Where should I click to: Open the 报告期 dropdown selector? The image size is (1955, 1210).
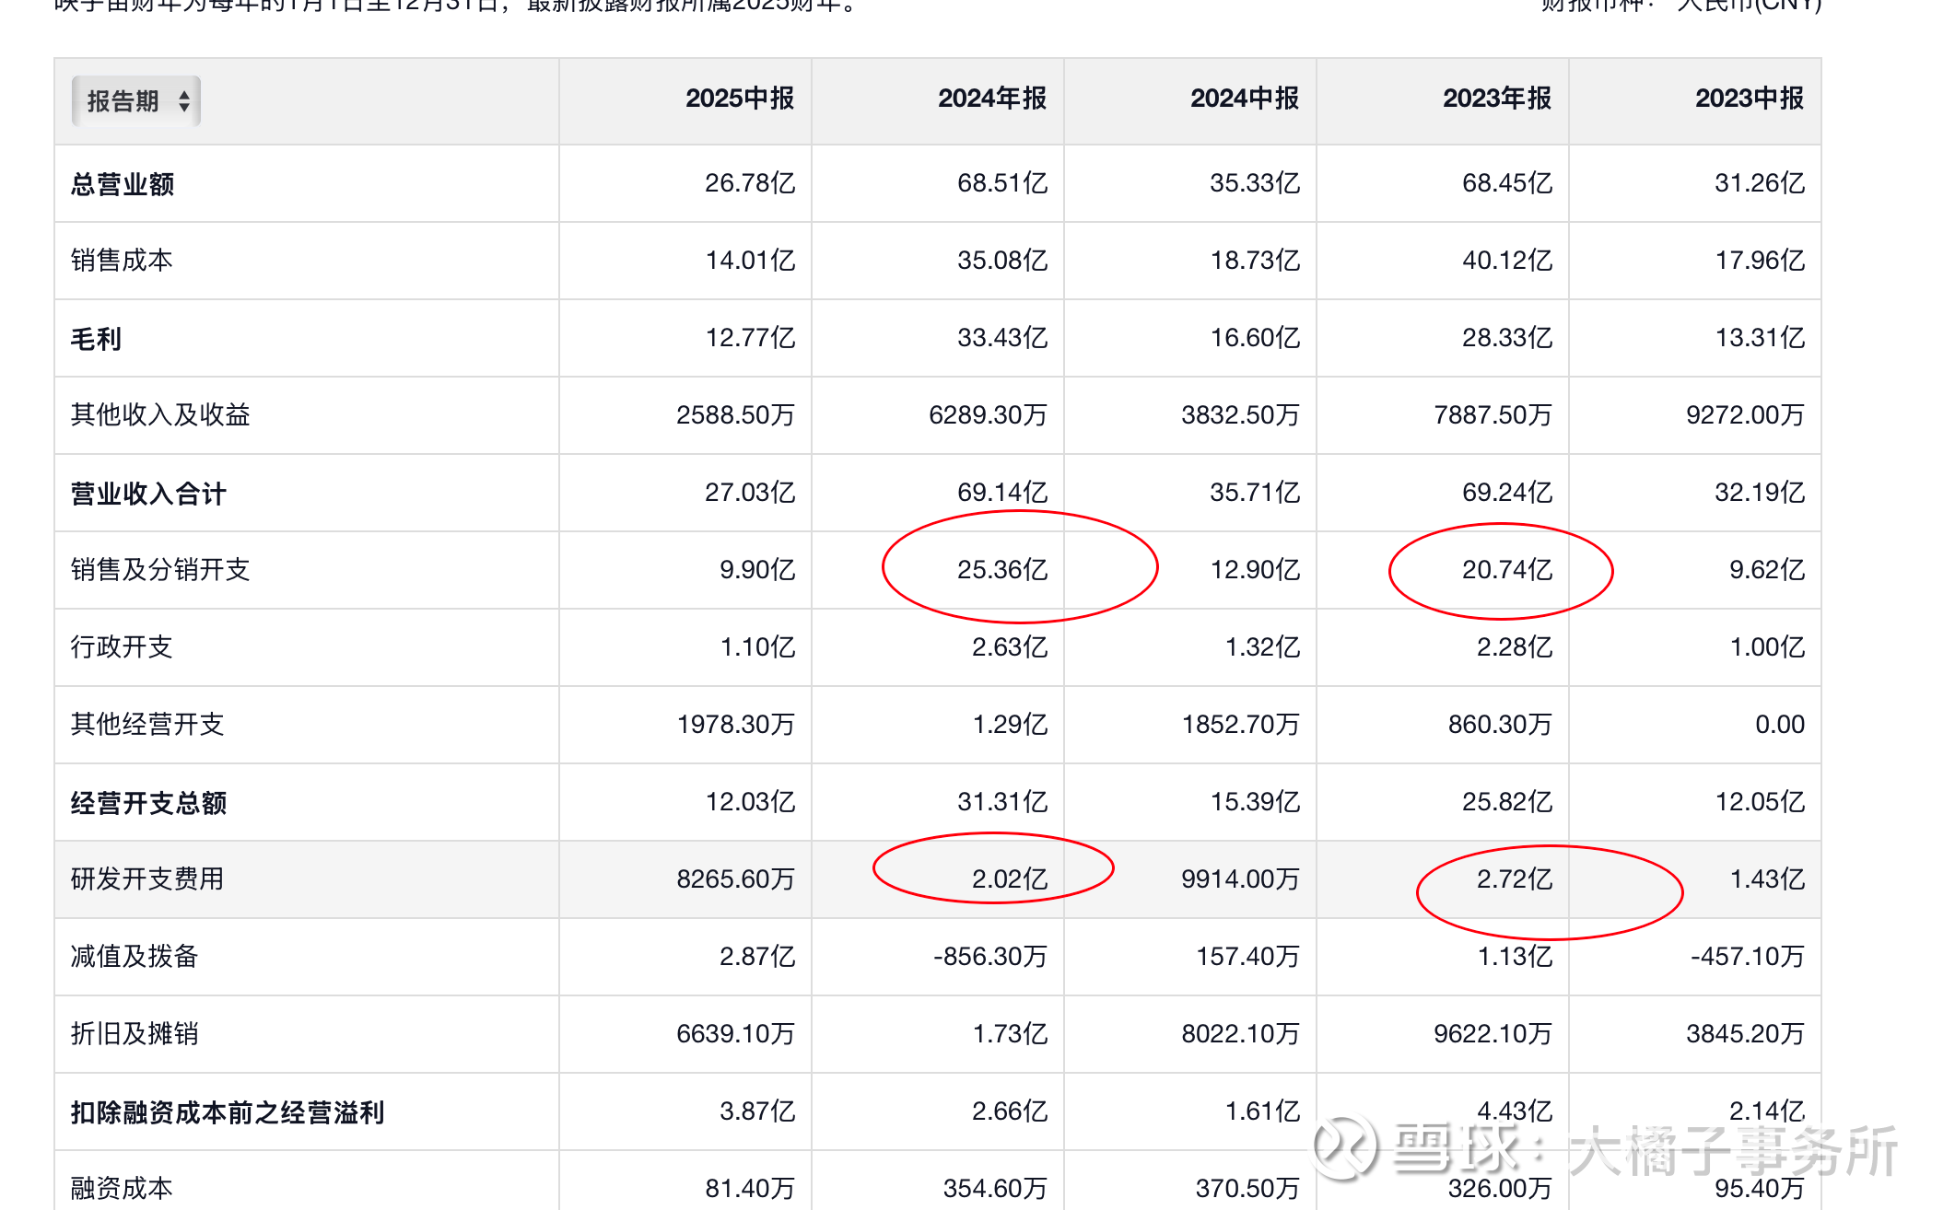[x=135, y=100]
